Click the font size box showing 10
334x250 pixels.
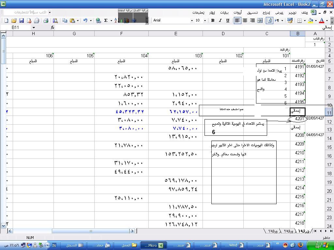199,21
